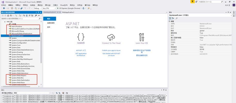
Task: Click the yellow notifications filter flag
Action: [x=192, y=2]
